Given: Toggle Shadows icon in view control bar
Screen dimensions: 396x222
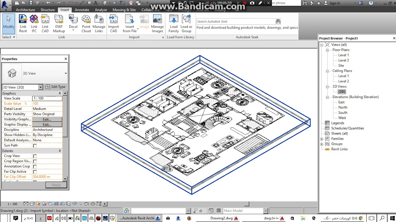Looking at the screenshot, I should point(44,204).
